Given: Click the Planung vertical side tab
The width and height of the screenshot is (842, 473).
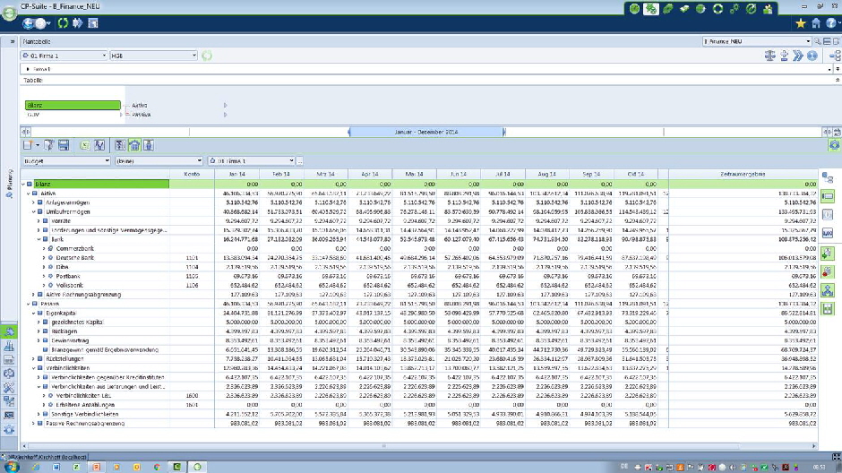Looking at the screenshot, I should pos(9,184).
